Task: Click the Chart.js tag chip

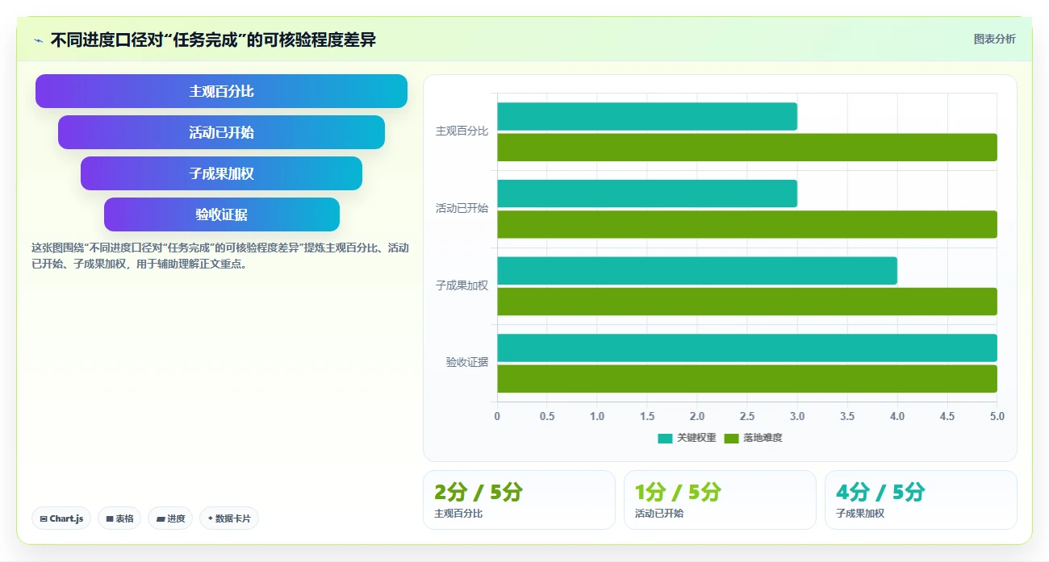Action: point(61,518)
